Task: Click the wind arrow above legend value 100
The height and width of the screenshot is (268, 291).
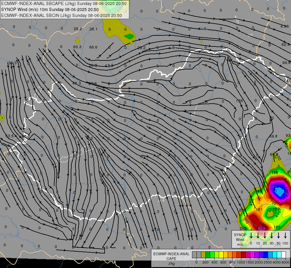Action: [285, 236]
